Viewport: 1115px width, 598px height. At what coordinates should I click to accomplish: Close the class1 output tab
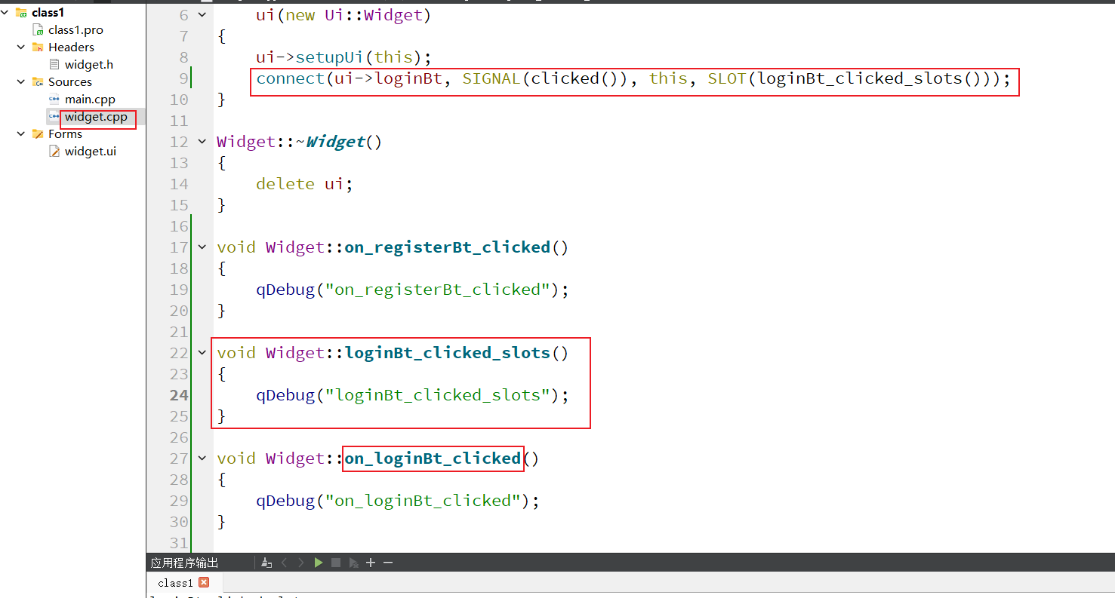[x=203, y=582]
